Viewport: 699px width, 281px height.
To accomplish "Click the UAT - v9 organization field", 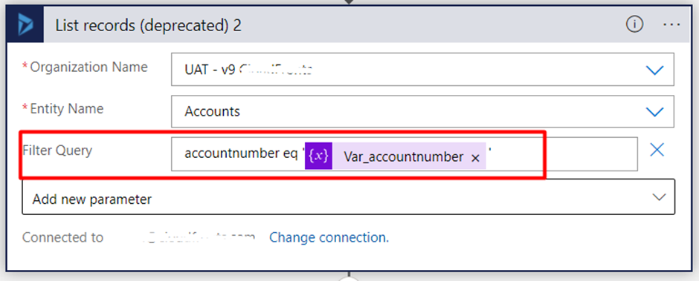I will [422, 70].
